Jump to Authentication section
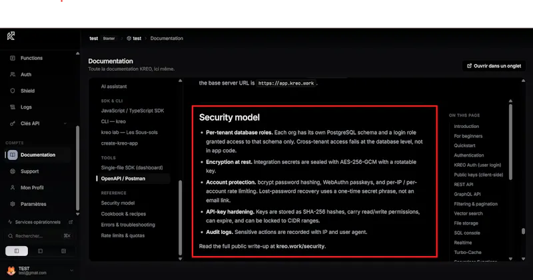This screenshot has height=280, width=533. (x=469, y=155)
